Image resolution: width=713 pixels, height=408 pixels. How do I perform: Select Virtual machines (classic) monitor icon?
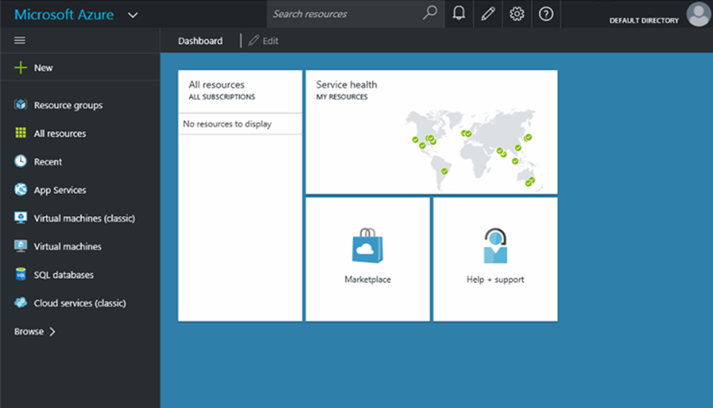click(21, 218)
